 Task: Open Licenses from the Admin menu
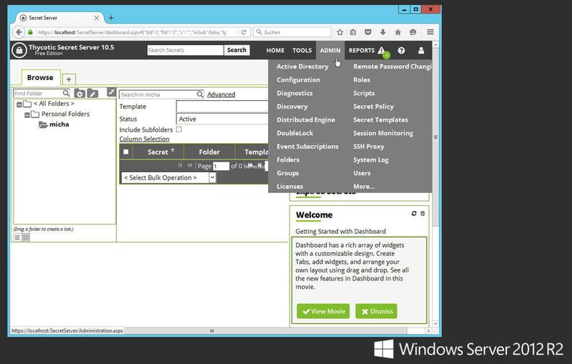(290, 187)
